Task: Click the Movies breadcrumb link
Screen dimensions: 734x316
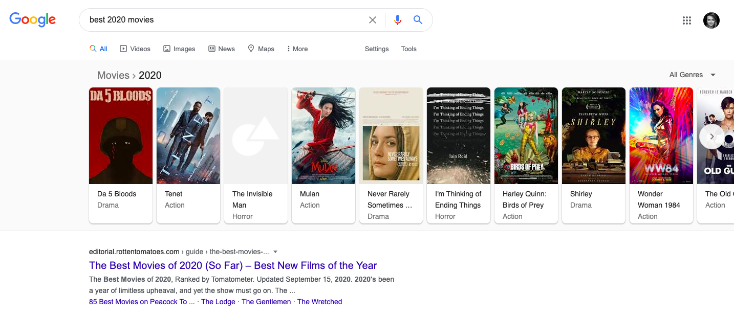Action: (x=113, y=75)
